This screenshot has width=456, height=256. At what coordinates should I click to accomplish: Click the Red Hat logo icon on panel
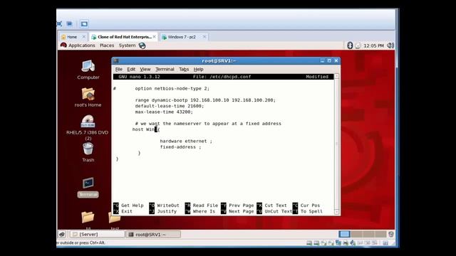pyautogui.click(x=63, y=46)
